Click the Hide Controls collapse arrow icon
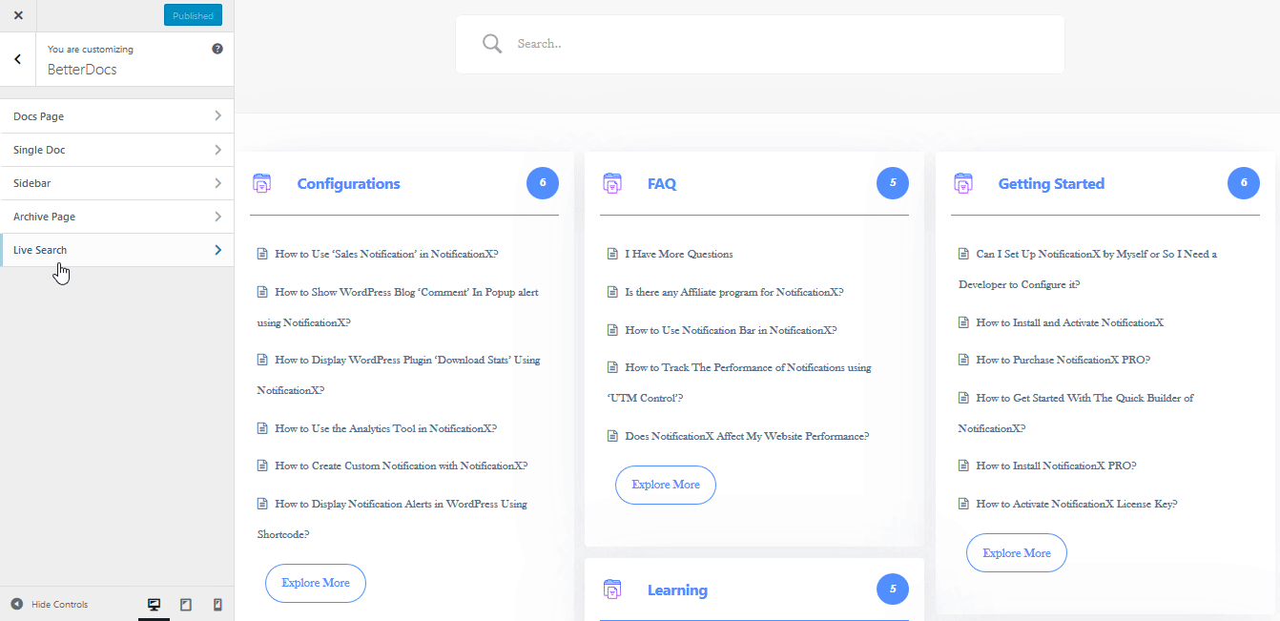Screen dimensions: 1280x621 click(x=16, y=604)
